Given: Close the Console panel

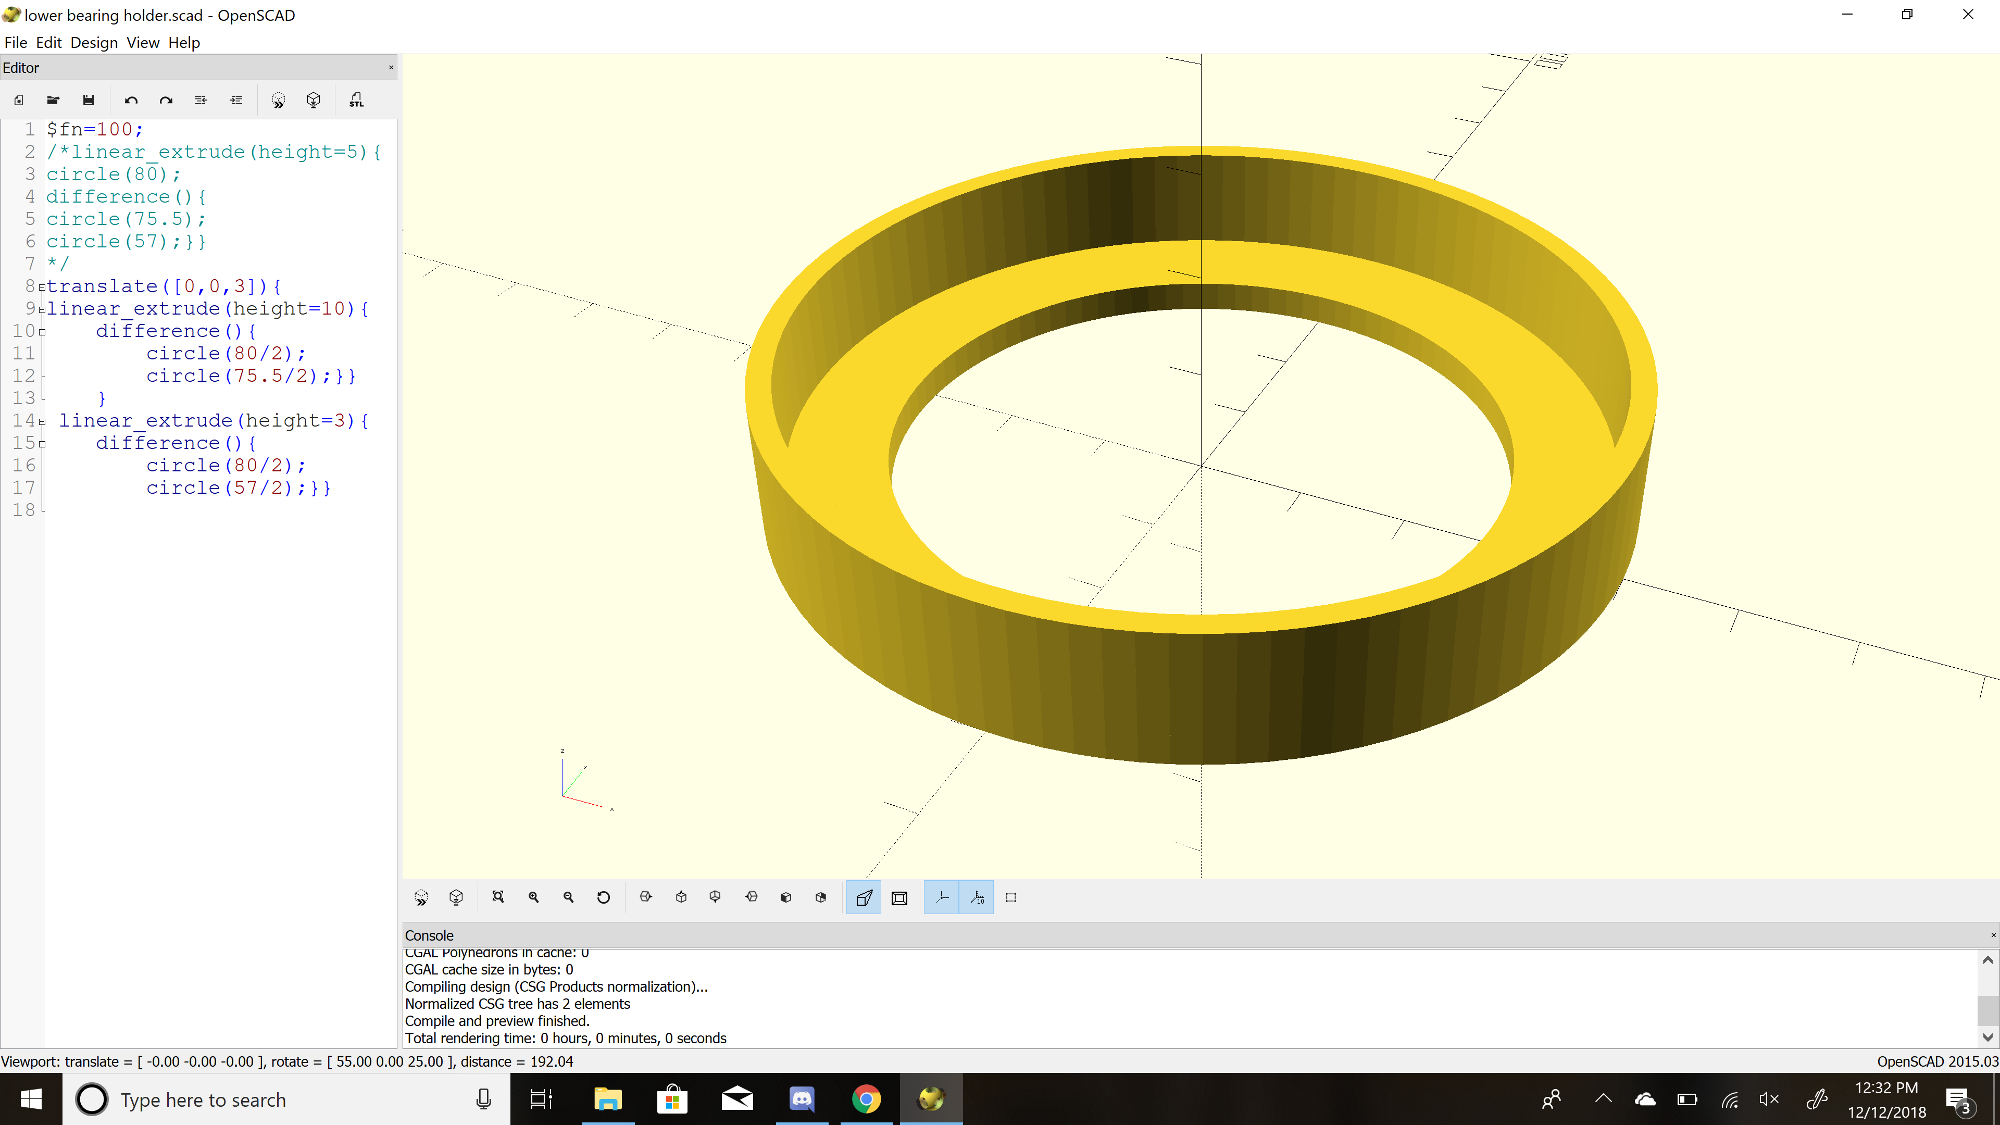Looking at the screenshot, I should click(1992, 935).
